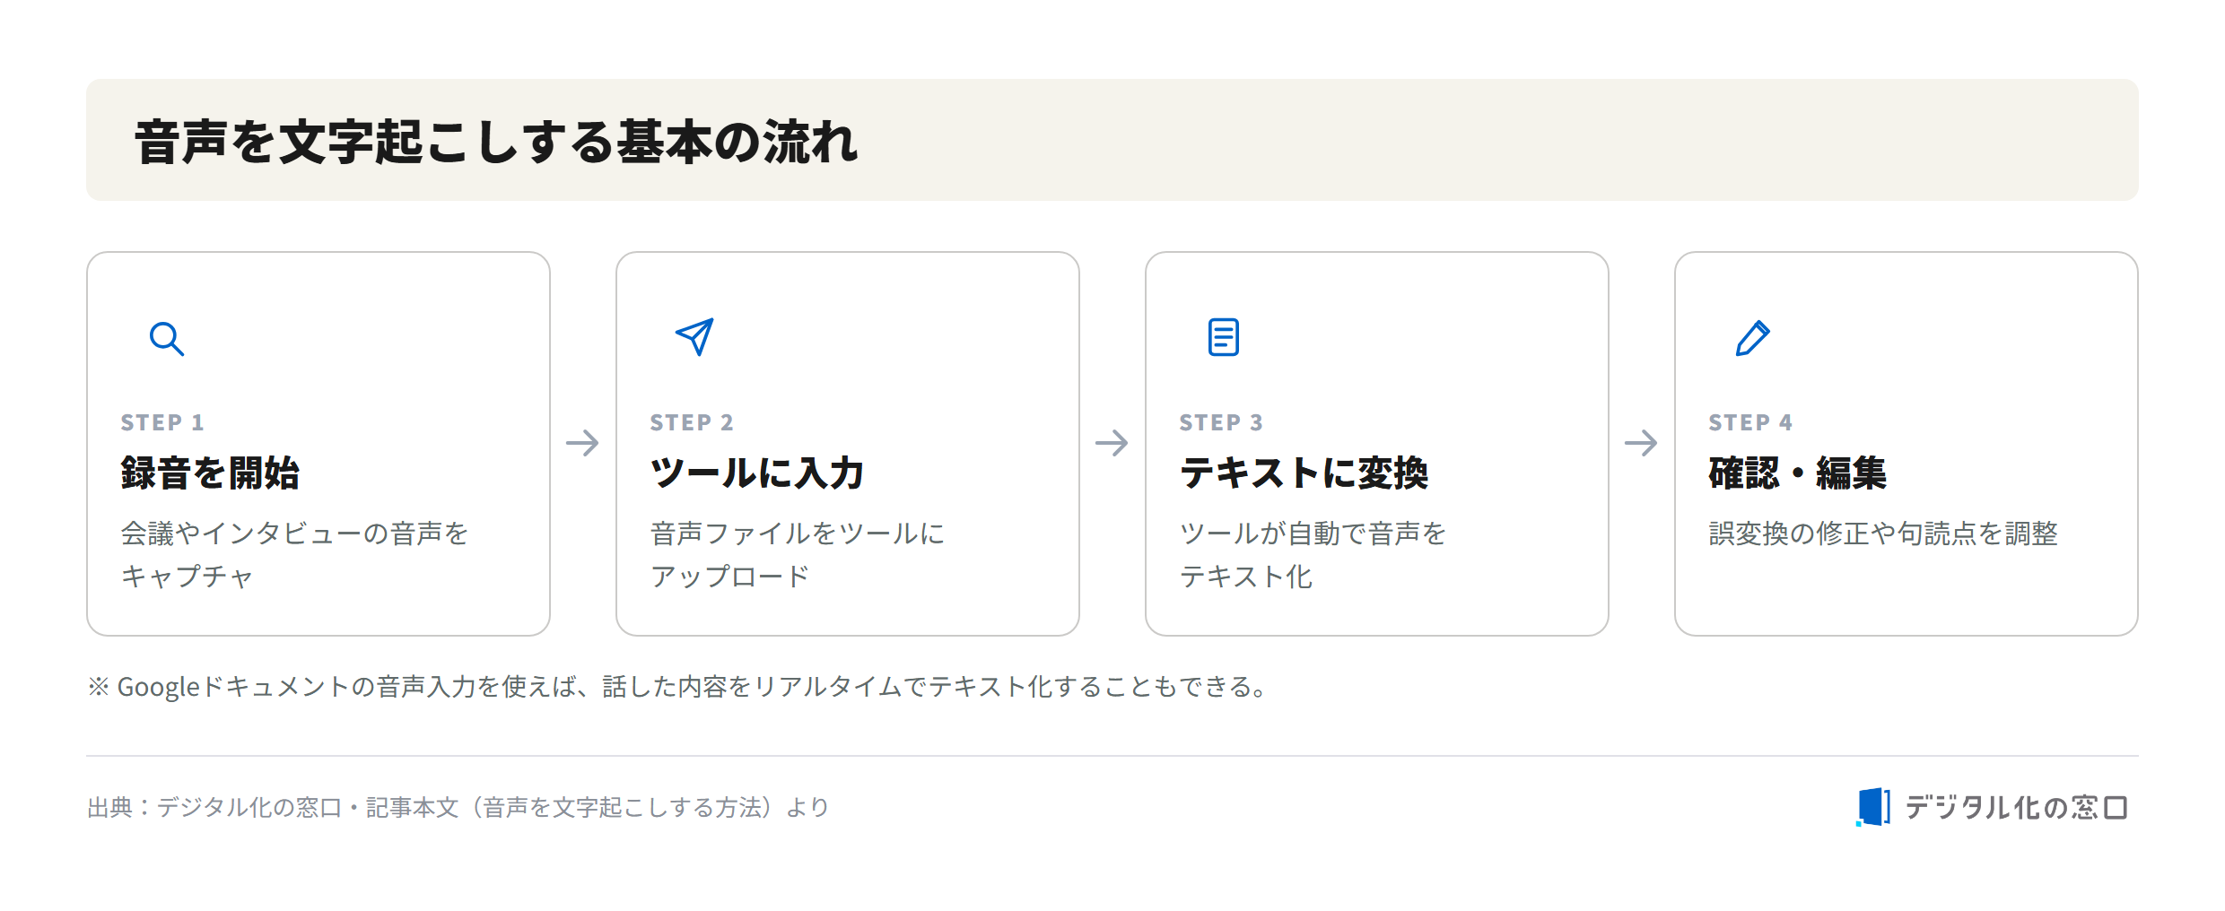Click the Googleドキュメント footnote text
This screenshot has width=2225, height=911.
678,687
